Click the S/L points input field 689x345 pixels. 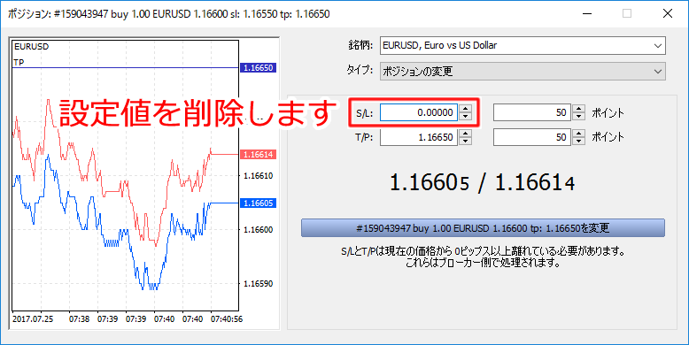(532, 112)
